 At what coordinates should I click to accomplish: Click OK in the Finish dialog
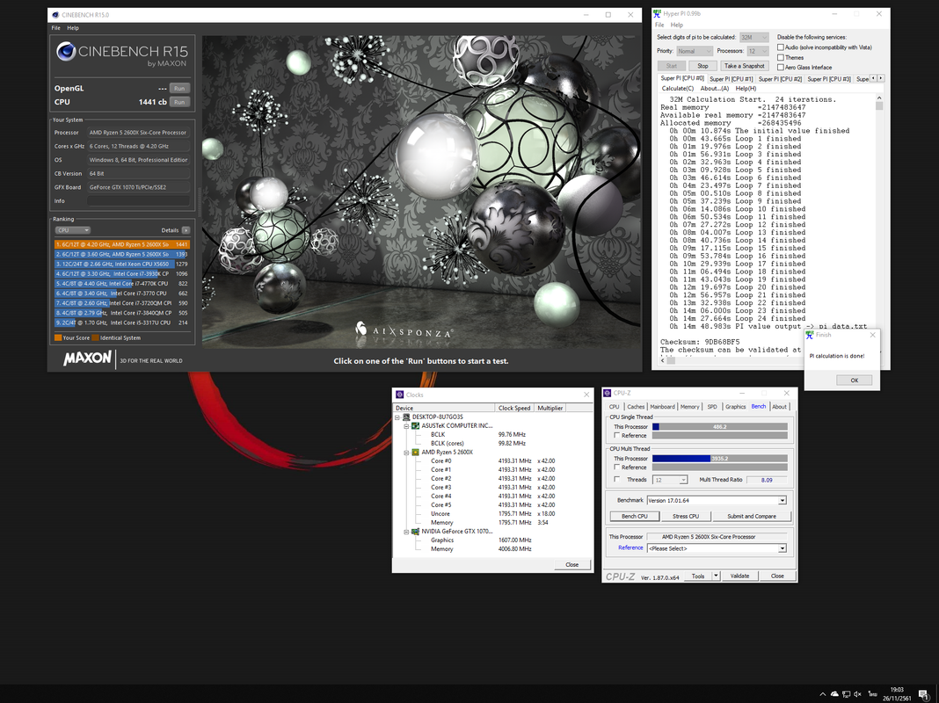point(854,380)
